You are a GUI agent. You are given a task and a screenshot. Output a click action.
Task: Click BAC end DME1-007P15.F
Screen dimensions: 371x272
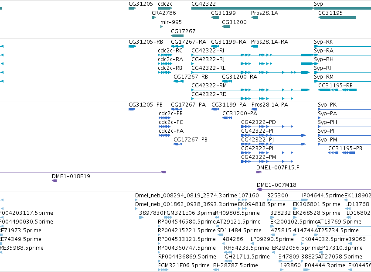259,172
